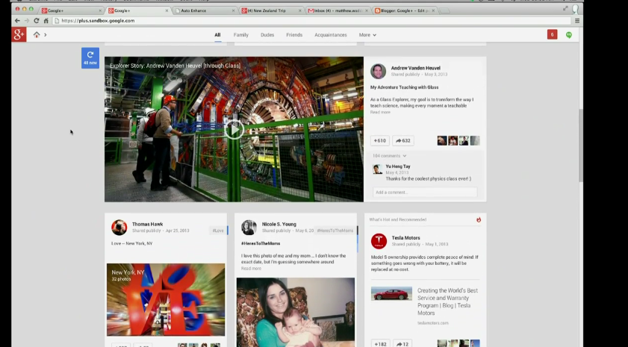628x347 pixels.
Task: Click the telsamotors.com source text
Action: [x=432, y=323]
